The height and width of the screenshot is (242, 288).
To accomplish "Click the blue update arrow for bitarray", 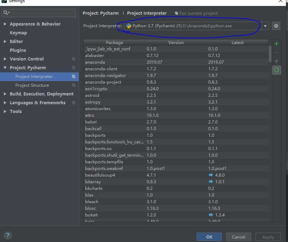I will point(211,181).
